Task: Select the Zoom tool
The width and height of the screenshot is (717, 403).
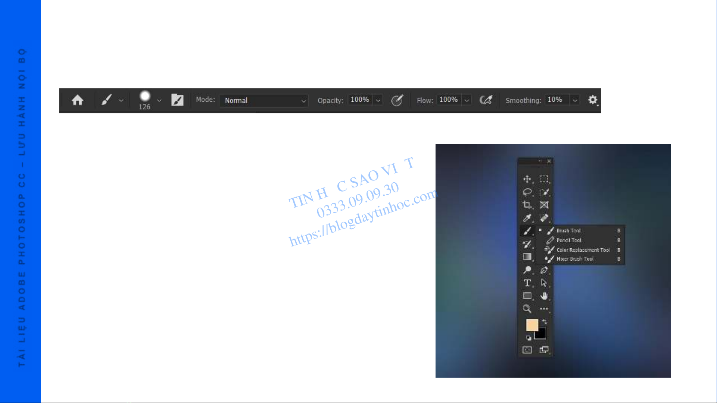Action: click(527, 309)
